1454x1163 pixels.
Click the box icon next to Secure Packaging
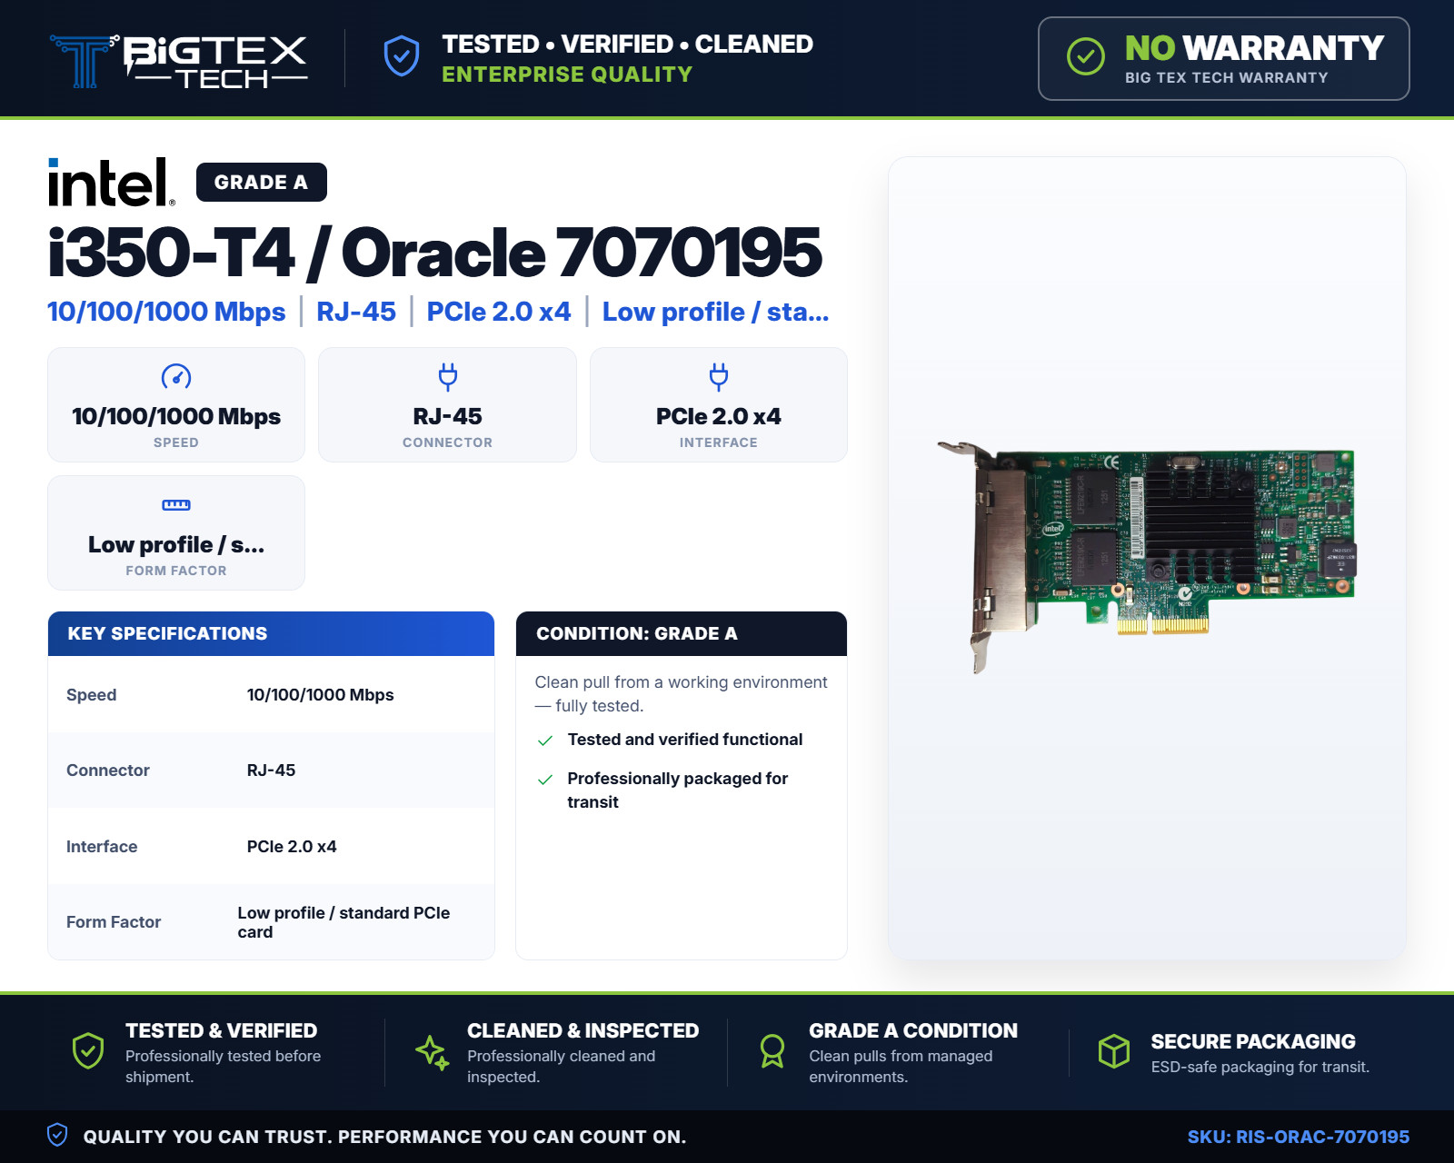coord(1114,1052)
